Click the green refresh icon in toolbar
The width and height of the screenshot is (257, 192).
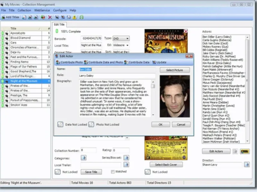click(x=82, y=17)
